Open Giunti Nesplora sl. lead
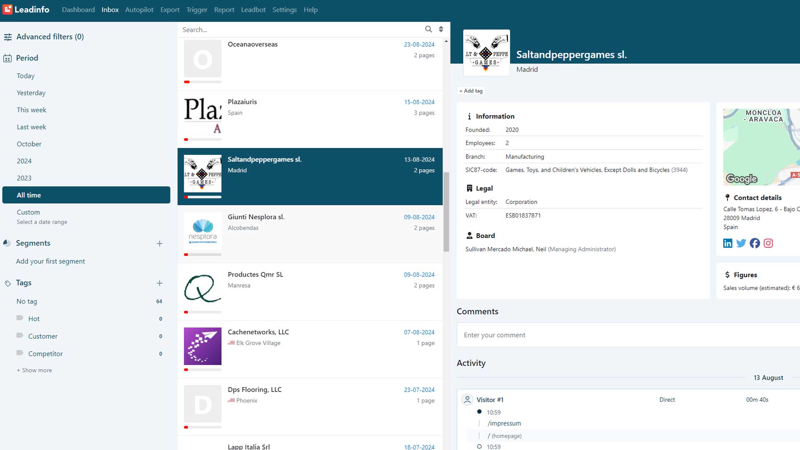 (x=310, y=234)
